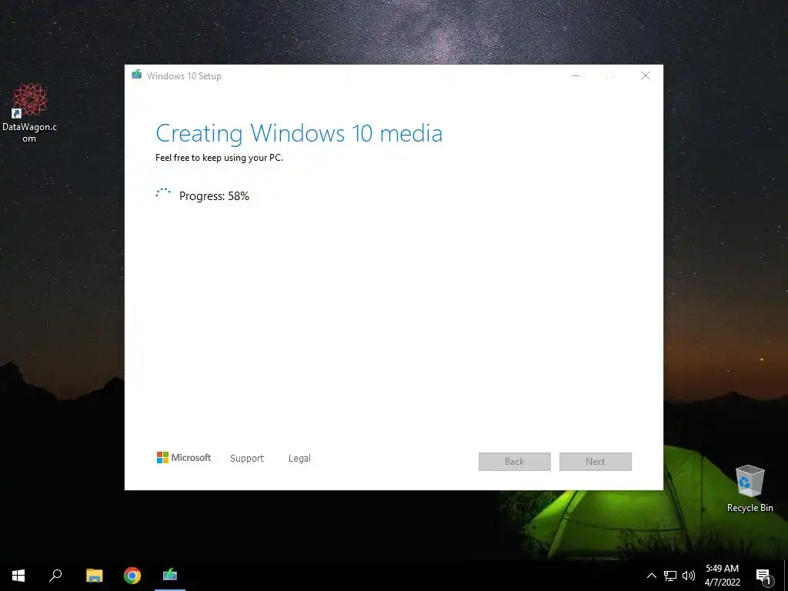Click the maximize button in setup window
Image resolution: width=788 pixels, height=591 pixels.
coord(610,76)
